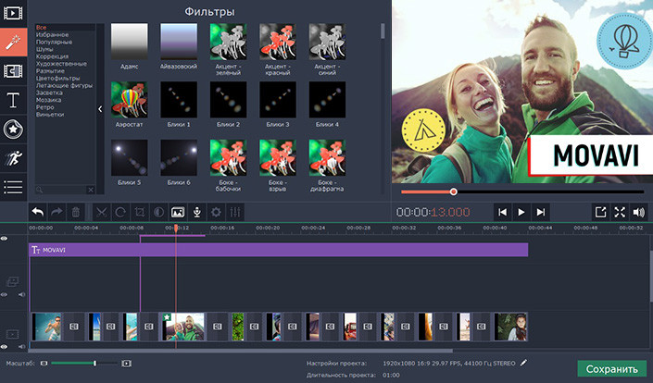This screenshot has width=653, height=383.
Task: Detach the preview window
Action: (x=600, y=212)
